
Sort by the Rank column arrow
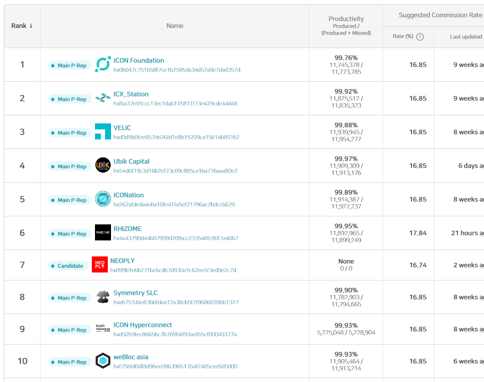point(31,26)
